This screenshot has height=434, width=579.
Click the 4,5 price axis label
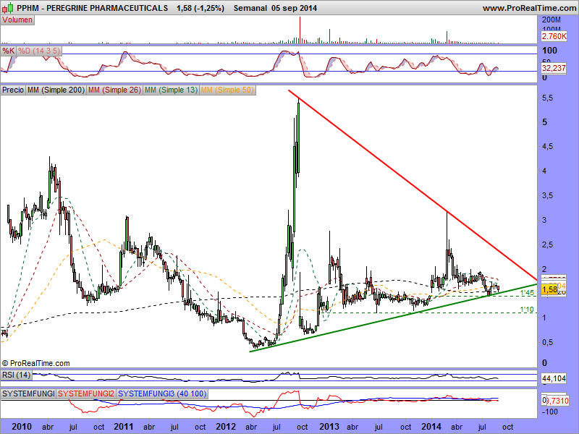pos(547,147)
